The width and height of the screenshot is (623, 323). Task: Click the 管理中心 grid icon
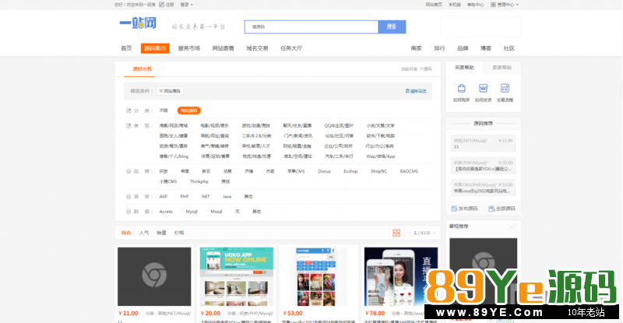[x=493, y=5]
